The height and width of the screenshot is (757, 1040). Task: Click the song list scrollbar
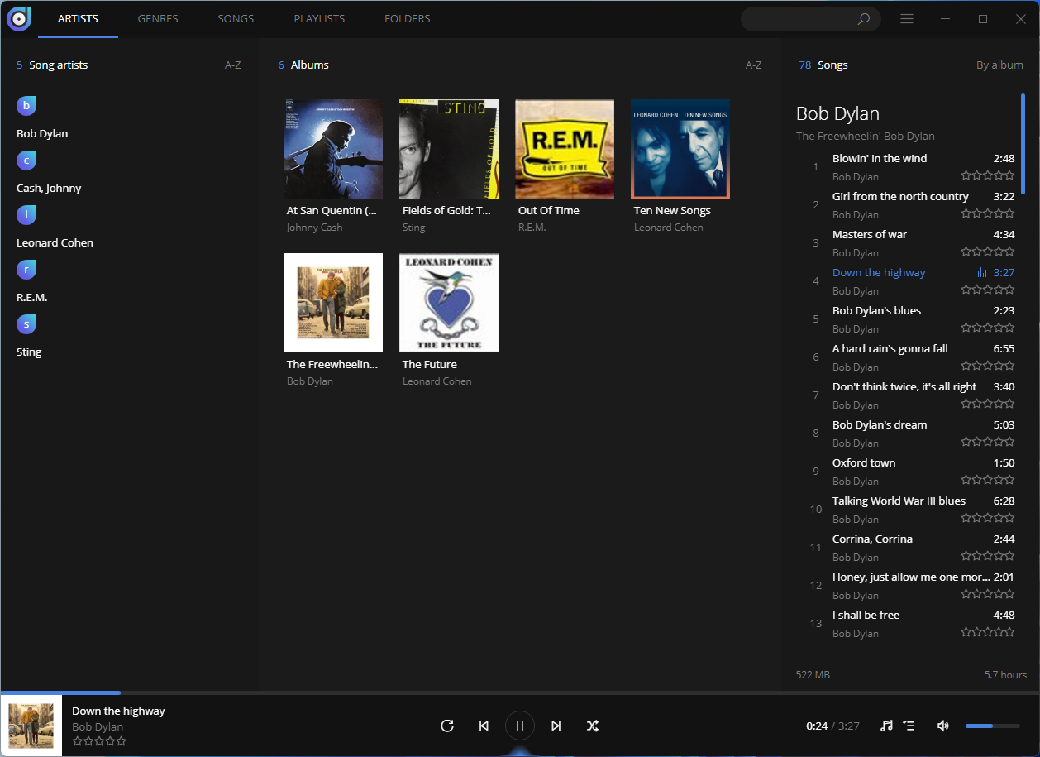coord(1023,144)
